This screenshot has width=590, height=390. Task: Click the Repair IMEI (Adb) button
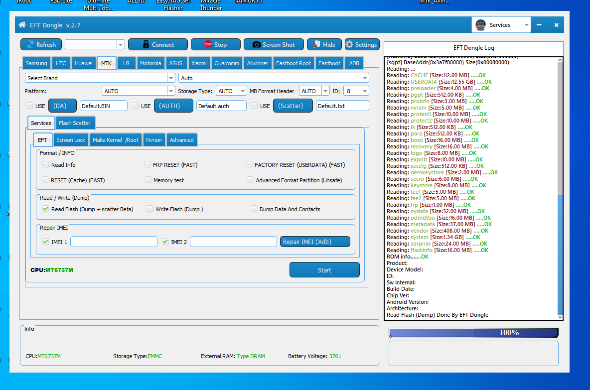coord(315,242)
